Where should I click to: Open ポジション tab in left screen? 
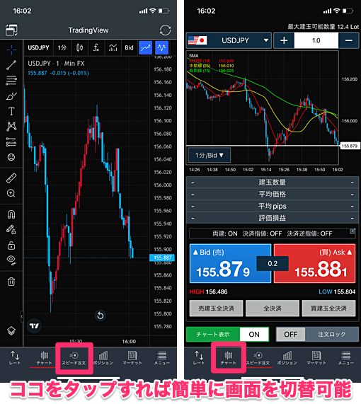click(103, 358)
